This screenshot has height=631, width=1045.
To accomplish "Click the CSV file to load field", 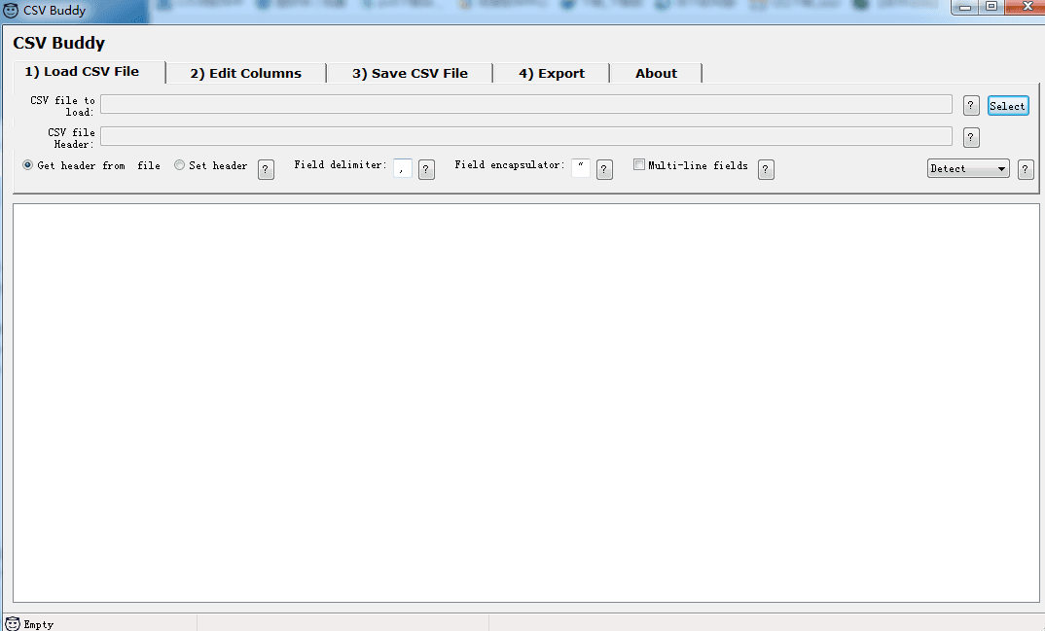I will point(525,104).
